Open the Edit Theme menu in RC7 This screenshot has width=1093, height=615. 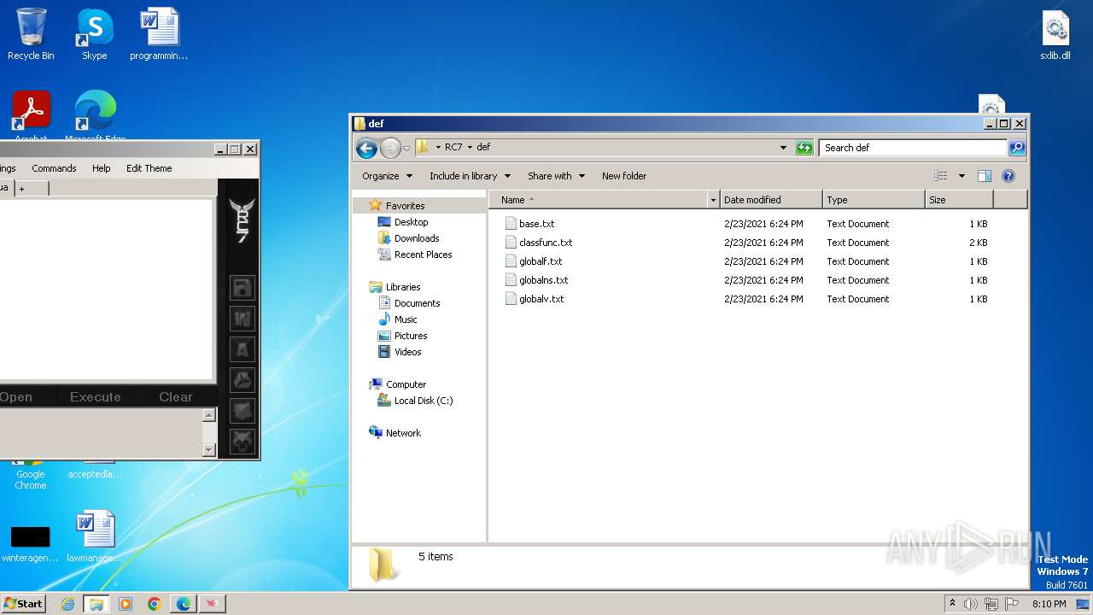pos(149,168)
